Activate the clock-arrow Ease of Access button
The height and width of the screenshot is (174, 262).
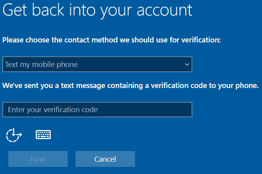14,135
